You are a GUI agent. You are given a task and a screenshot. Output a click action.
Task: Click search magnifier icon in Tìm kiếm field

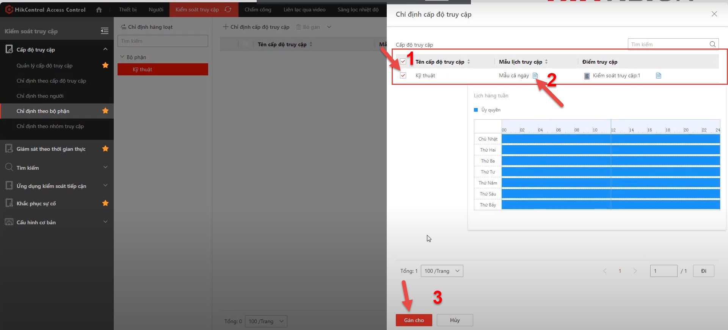(712, 44)
